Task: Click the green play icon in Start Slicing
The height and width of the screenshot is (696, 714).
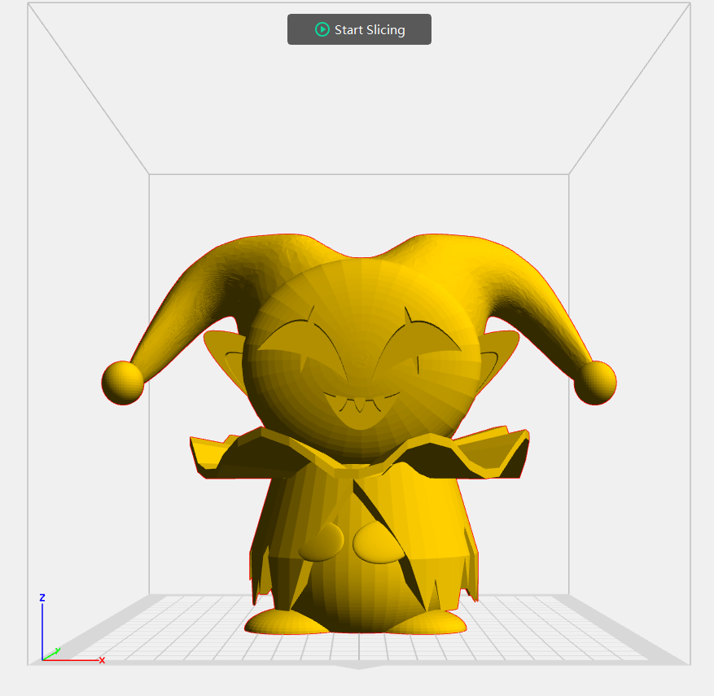Action: click(322, 29)
